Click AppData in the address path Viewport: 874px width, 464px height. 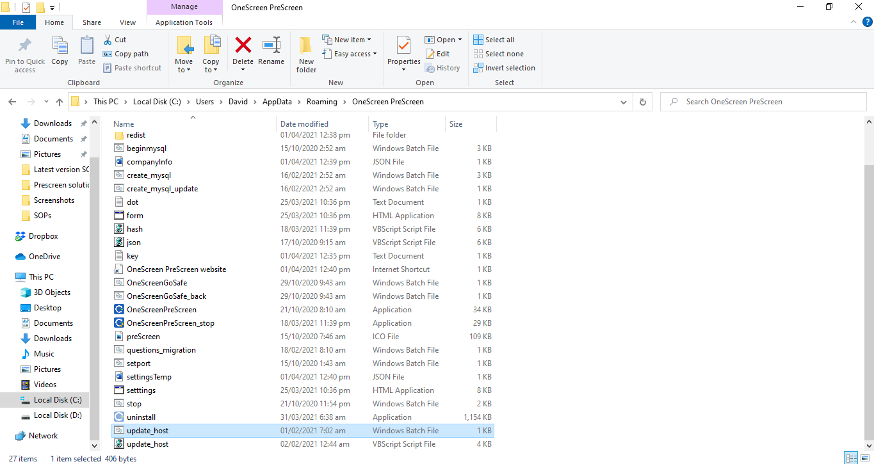coord(277,102)
